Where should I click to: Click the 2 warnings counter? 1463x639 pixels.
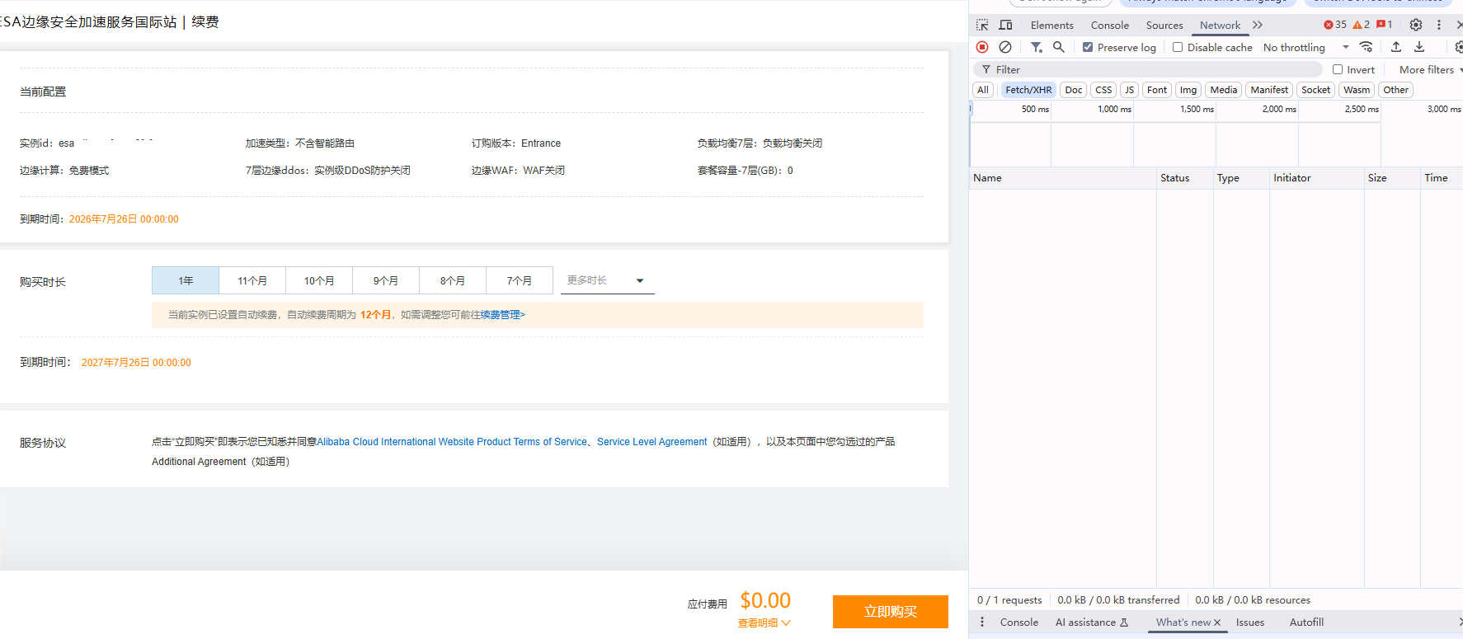click(1362, 25)
